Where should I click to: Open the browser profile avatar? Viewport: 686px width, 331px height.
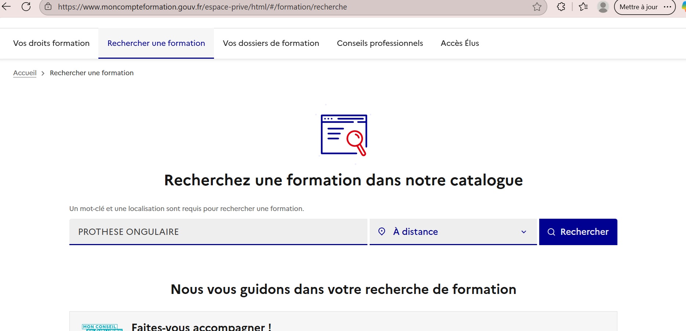(603, 7)
